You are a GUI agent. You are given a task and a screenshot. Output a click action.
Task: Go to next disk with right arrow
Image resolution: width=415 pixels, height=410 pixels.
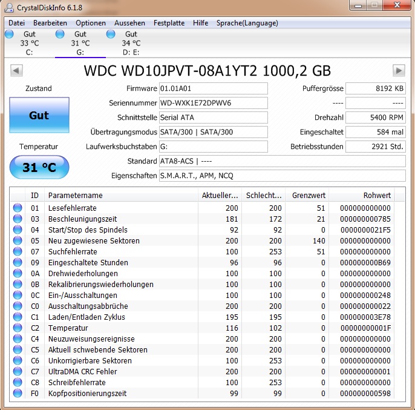click(399, 70)
